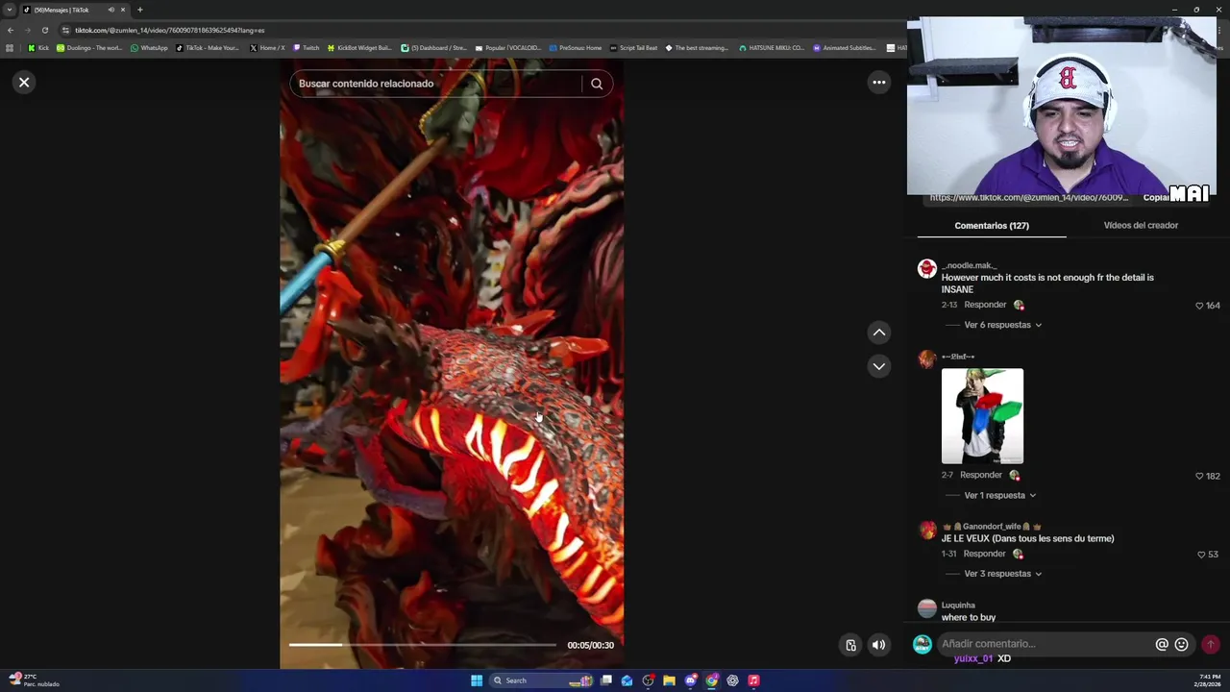
Task: Open the browser apps grid icon
Action: [10, 48]
